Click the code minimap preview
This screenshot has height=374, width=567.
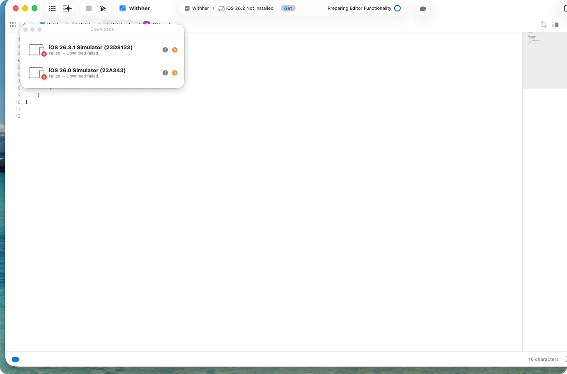544,60
